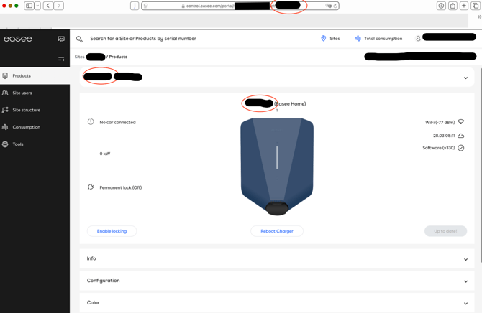Select Site structure in the sidebar

point(26,110)
